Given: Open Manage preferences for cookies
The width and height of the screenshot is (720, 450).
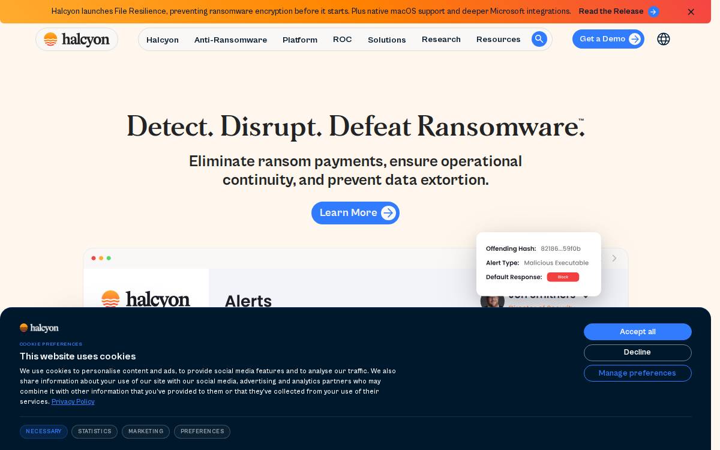Looking at the screenshot, I should coord(638,373).
